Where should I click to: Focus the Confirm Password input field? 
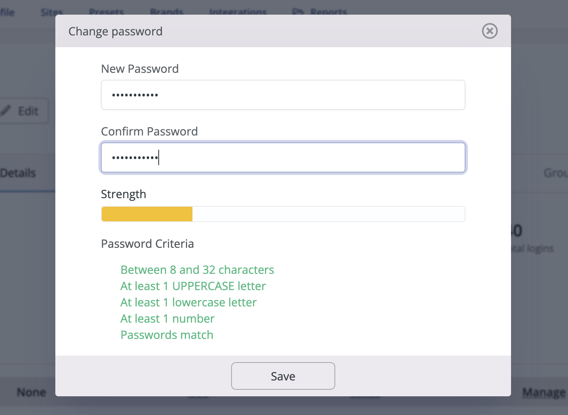click(283, 157)
